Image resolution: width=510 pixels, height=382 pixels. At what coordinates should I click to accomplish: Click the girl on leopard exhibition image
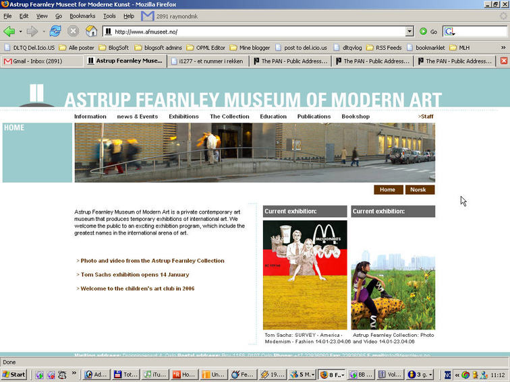click(393, 290)
